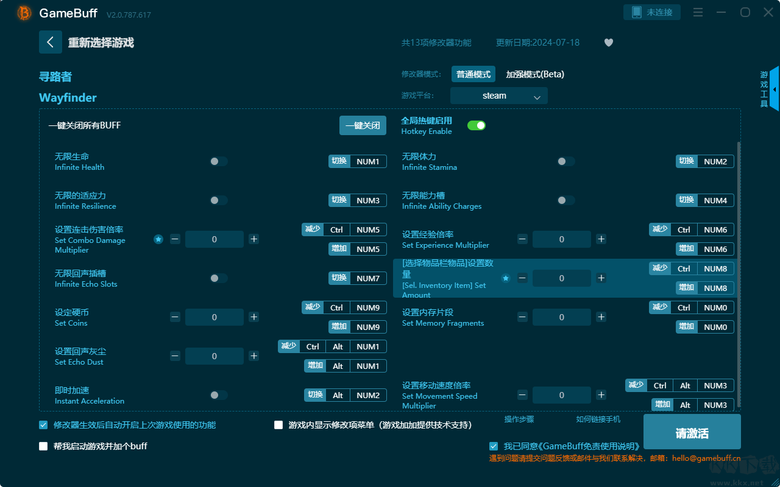Toggle Infinite Health switch
Viewport: 780px width, 487px height.
219,161
